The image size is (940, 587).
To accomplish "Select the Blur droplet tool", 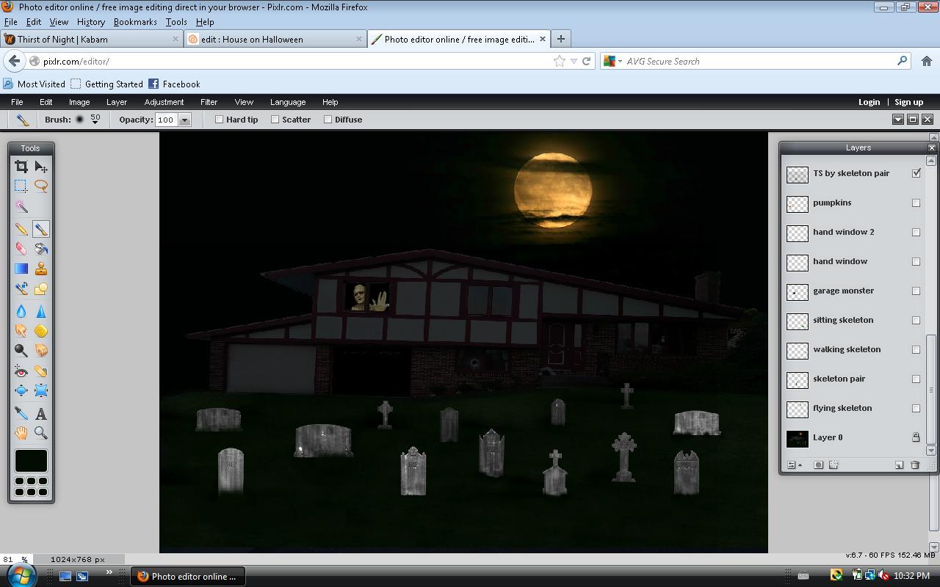I will click(x=21, y=311).
